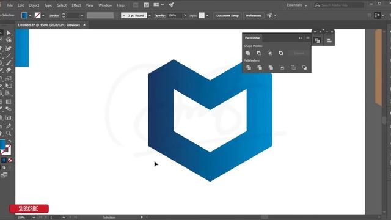Viewport: 391px width, 220px height.
Task: Click the GPU performance rocket icon
Action: [x=171, y=5]
